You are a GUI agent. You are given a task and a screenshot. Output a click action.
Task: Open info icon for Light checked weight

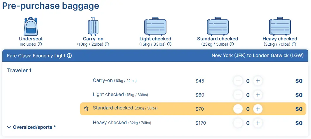[169, 44]
